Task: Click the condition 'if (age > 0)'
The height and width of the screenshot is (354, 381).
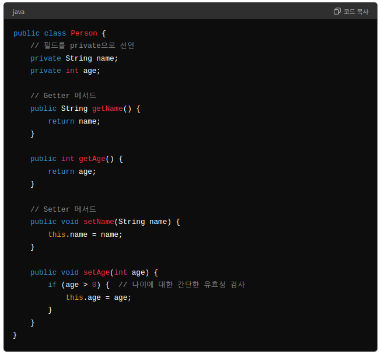Action: 74,285
